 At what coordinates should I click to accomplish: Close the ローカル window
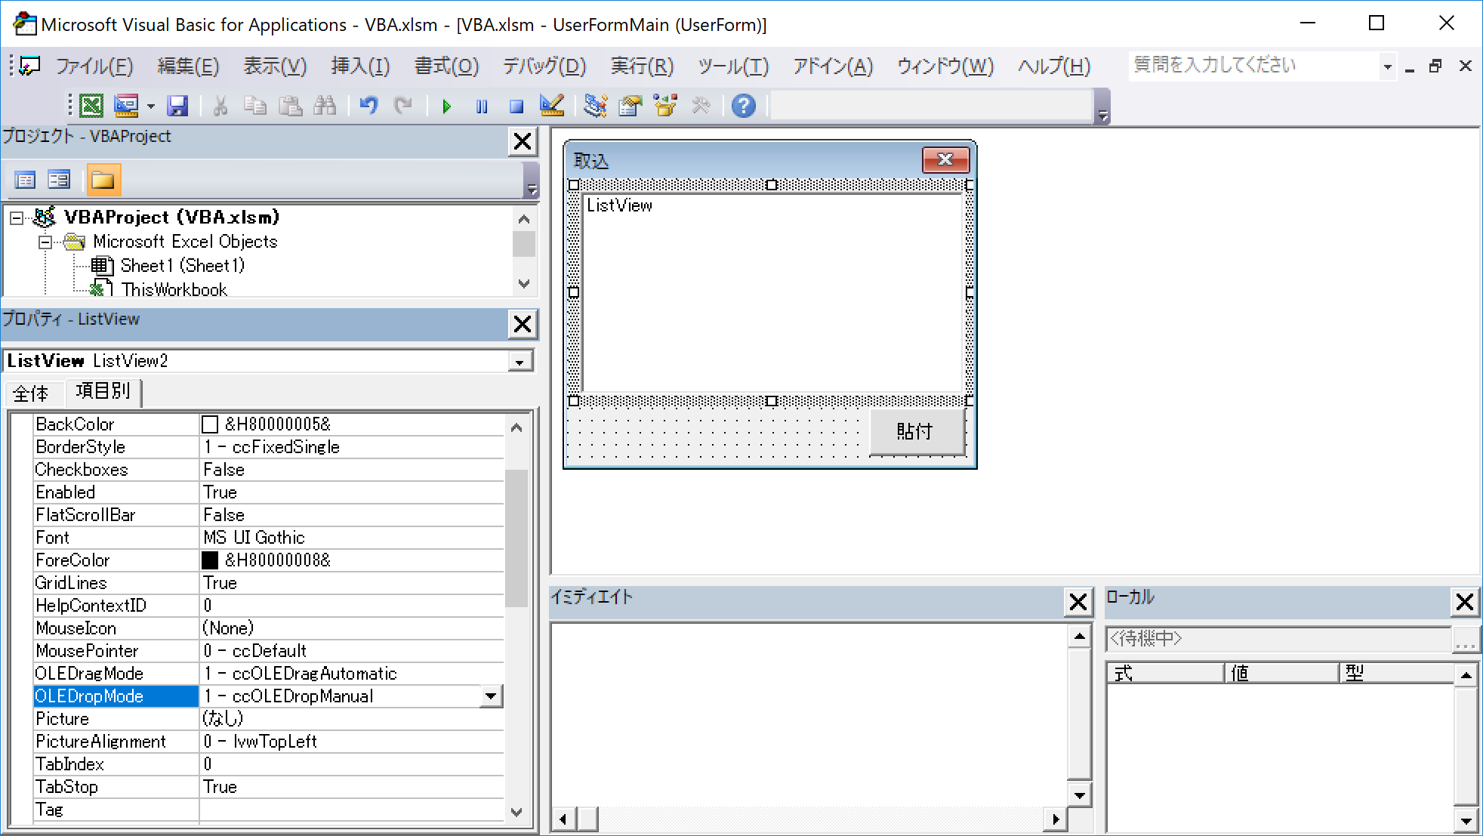pos(1465,602)
